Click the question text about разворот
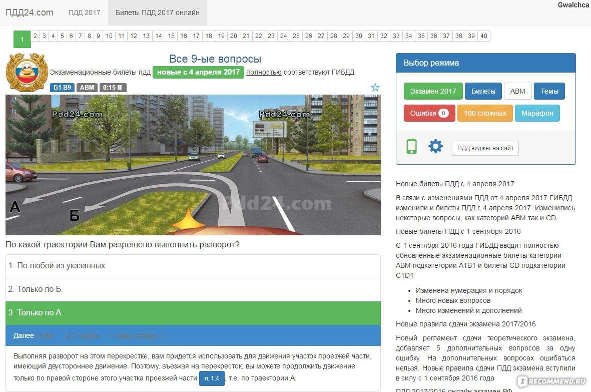This screenshot has height=392, width=591. click(123, 245)
